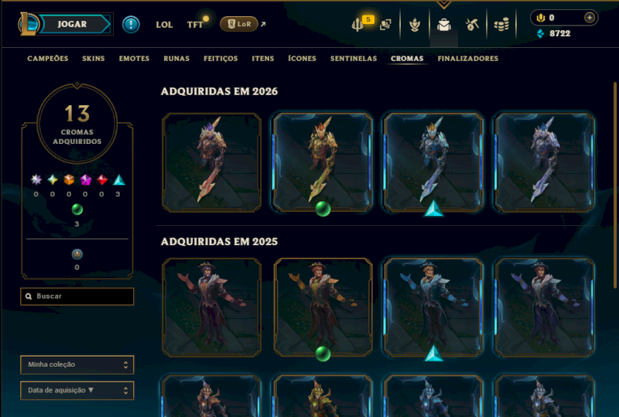The image size is (619, 417).
Task: Click the teal triangle chroma filter gem
Action: 118,180
